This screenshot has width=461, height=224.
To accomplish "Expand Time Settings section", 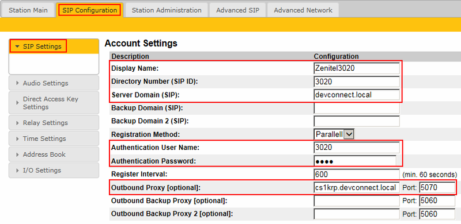I will pos(54,138).
